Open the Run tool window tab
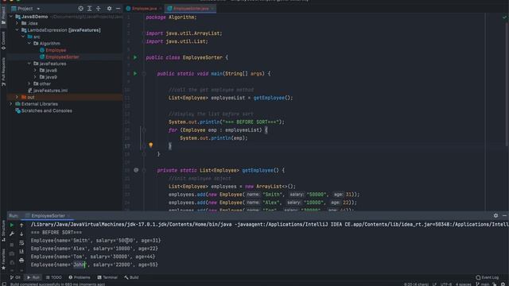The height and width of the screenshot is (286, 509). click(33, 277)
